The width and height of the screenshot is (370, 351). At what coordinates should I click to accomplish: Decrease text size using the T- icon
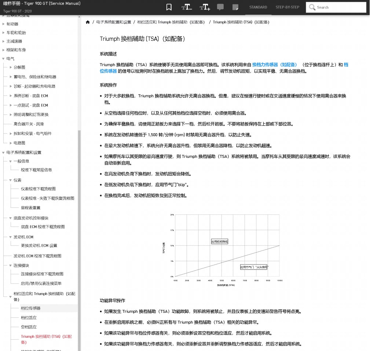pyautogui.click(x=186, y=7)
